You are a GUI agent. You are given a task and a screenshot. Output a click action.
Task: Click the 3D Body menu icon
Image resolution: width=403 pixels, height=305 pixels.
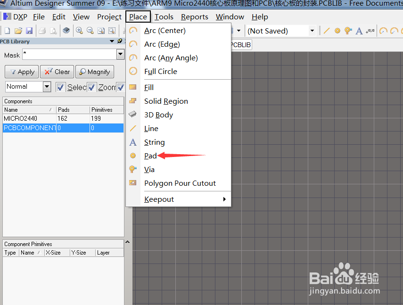click(x=132, y=115)
